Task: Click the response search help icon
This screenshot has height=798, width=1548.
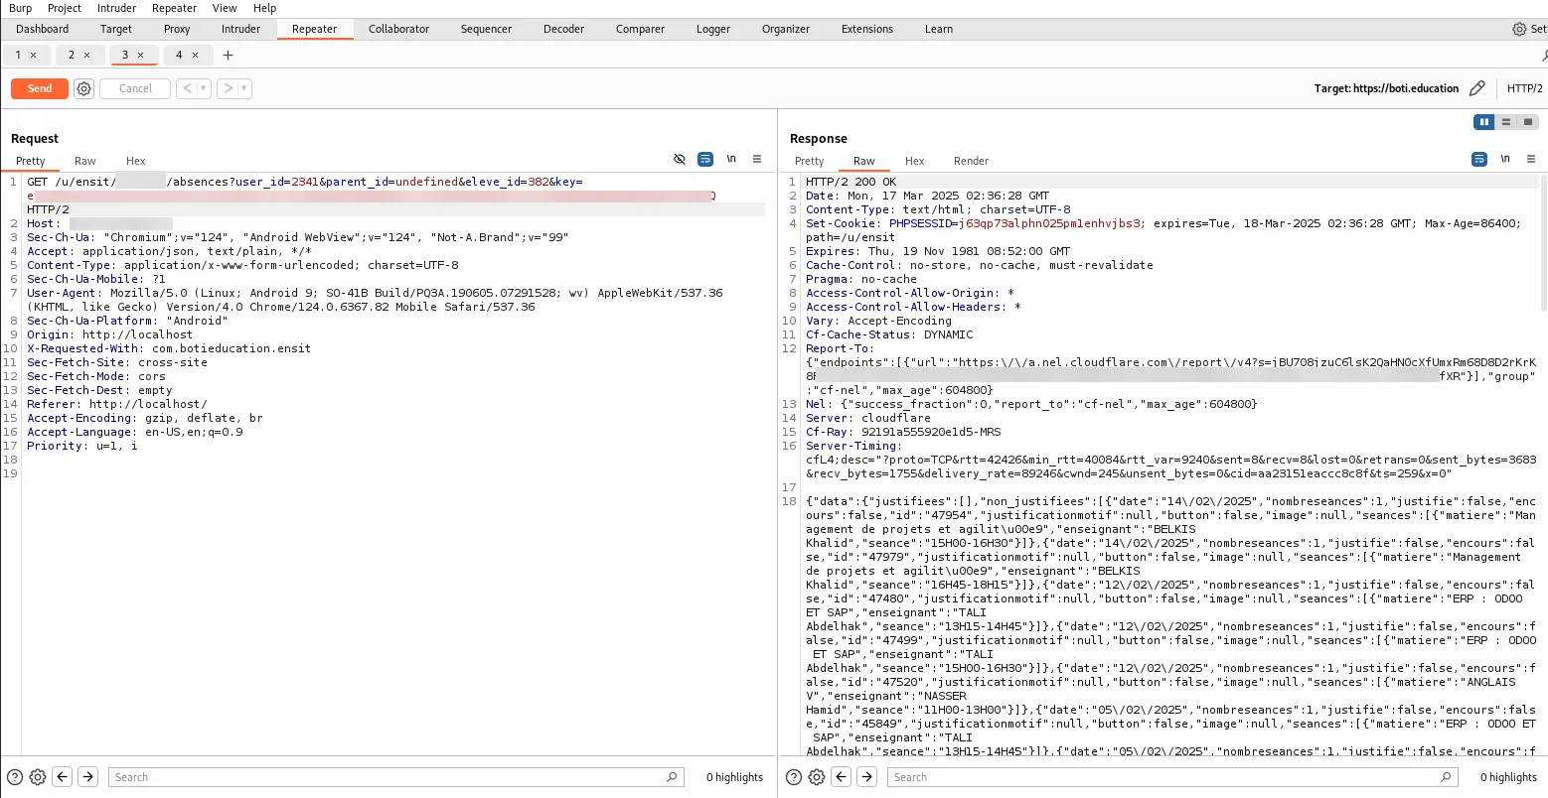Action: 794,777
